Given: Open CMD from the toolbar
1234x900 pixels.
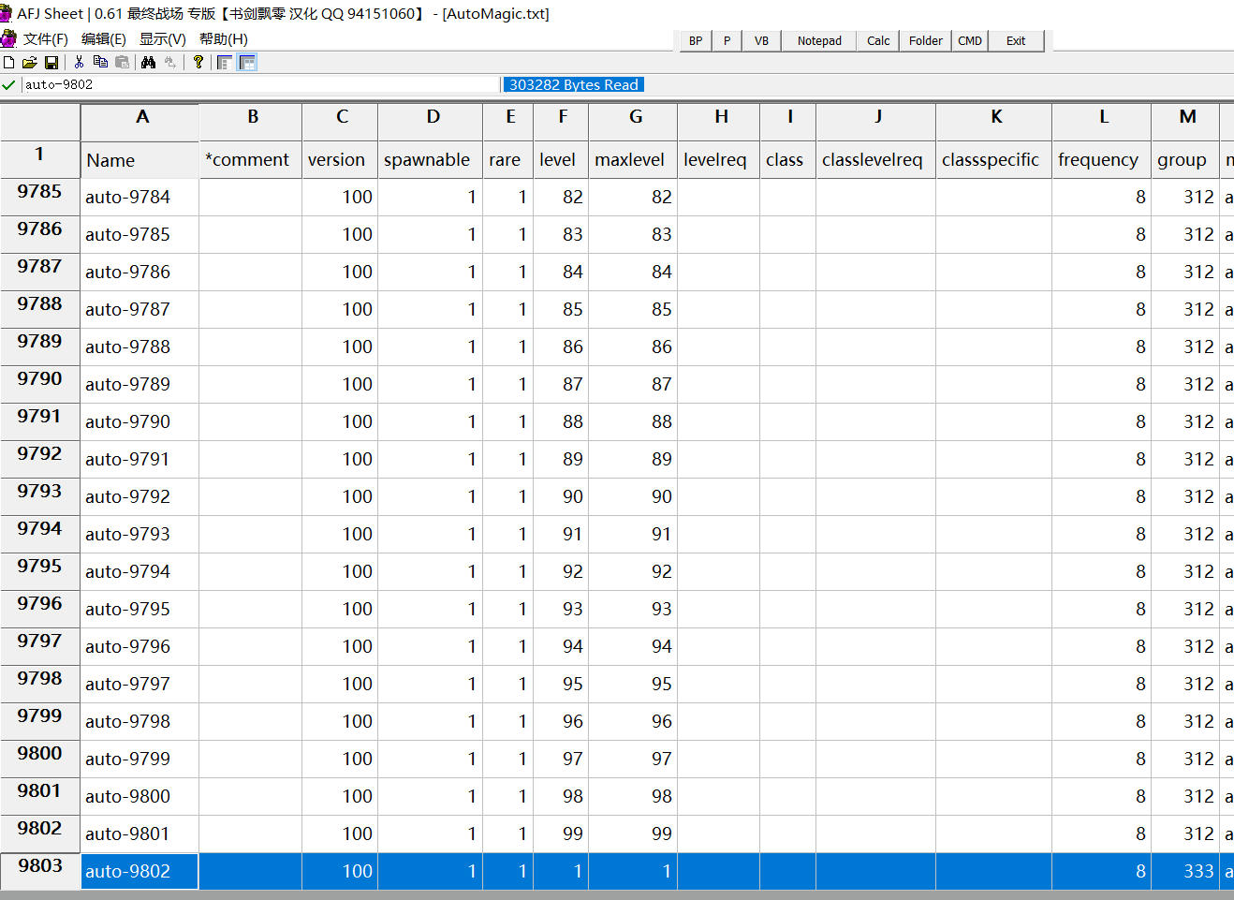Looking at the screenshot, I should [970, 41].
